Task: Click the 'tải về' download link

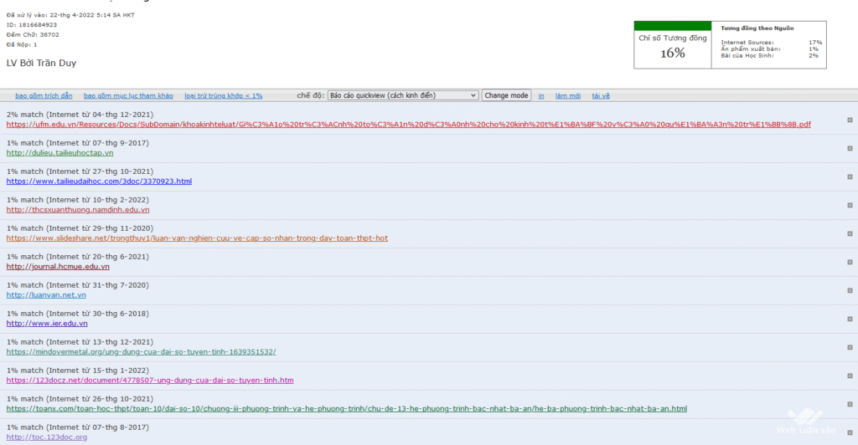Action: pos(601,96)
